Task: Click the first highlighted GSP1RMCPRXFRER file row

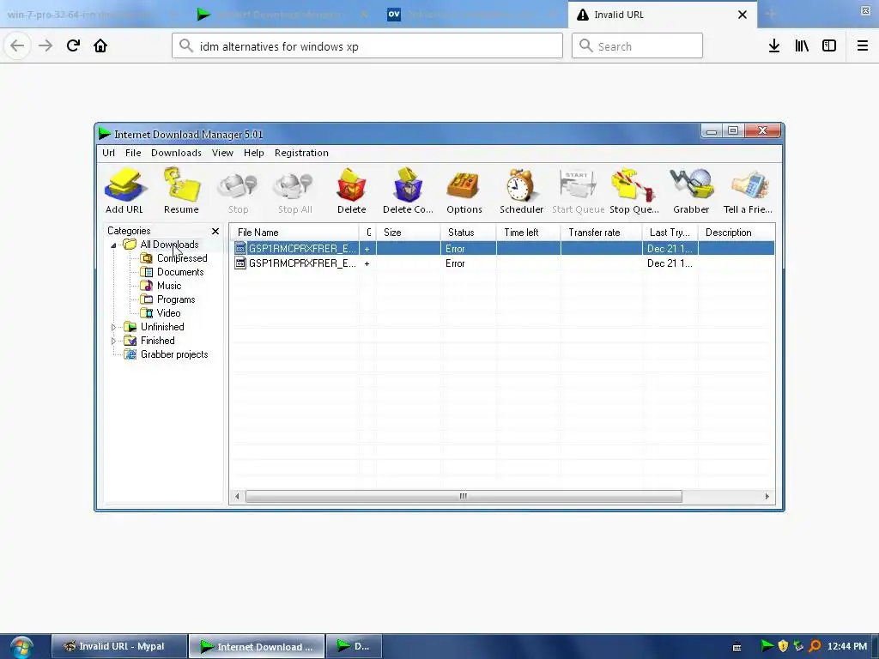Action: click(502, 248)
